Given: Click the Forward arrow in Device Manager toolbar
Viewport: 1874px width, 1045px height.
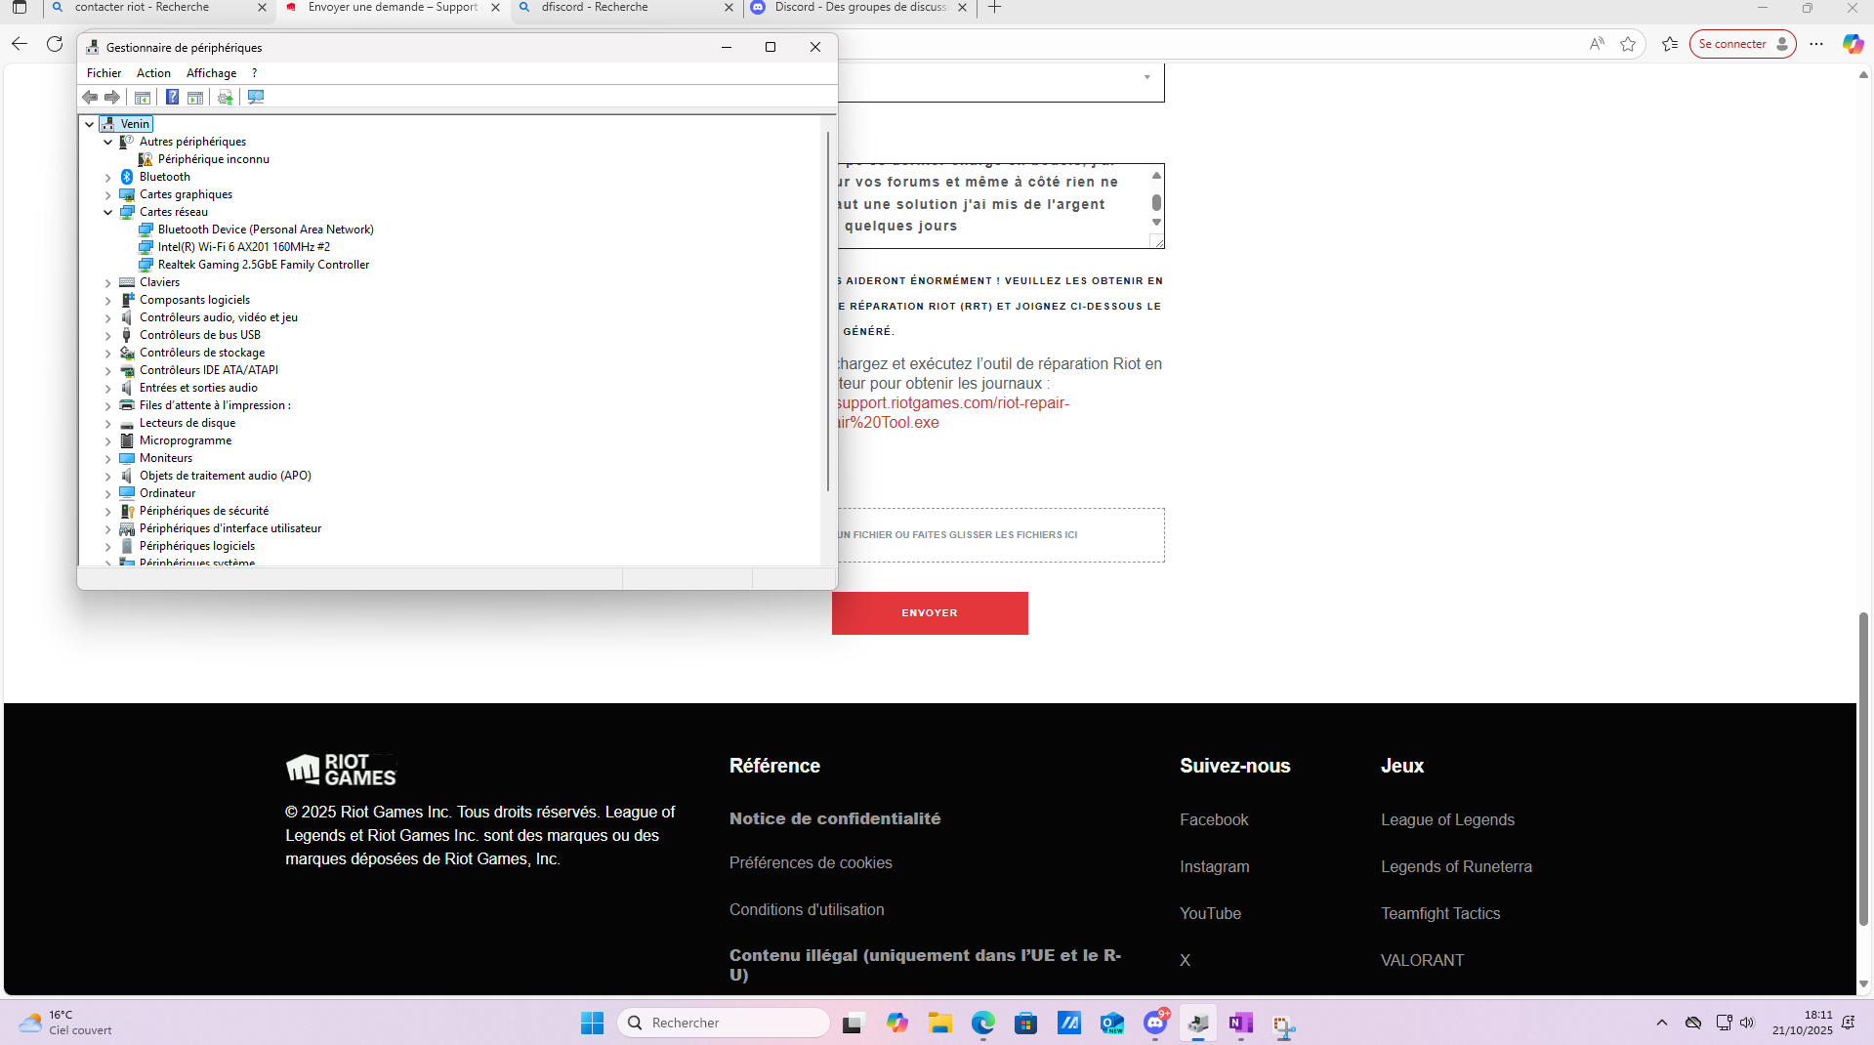Looking at the screenshot, I should pyautogui.click(x=112, y=98).
